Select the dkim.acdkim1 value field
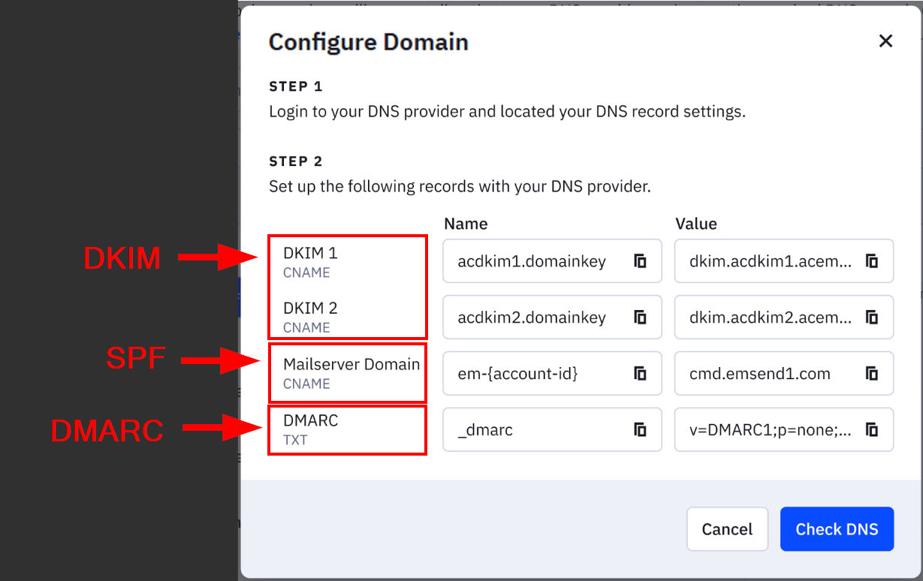The height and width of the screenshot is (581, 923). (x=784, y=261)
